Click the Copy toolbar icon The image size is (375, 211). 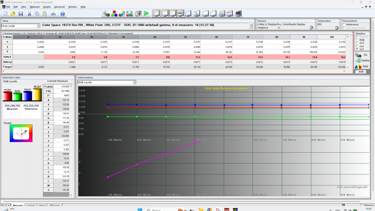37,14
